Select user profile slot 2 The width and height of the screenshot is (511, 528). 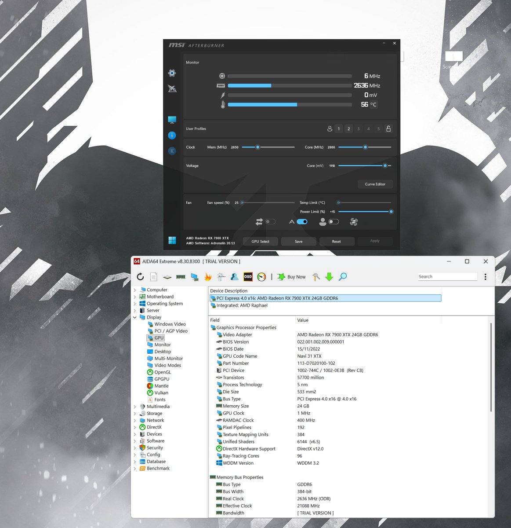349,129
